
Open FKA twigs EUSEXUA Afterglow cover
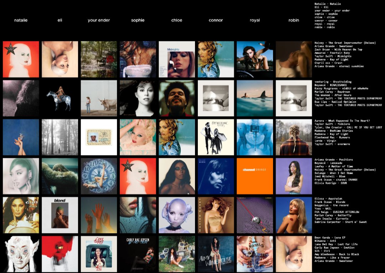coord(177,215)
